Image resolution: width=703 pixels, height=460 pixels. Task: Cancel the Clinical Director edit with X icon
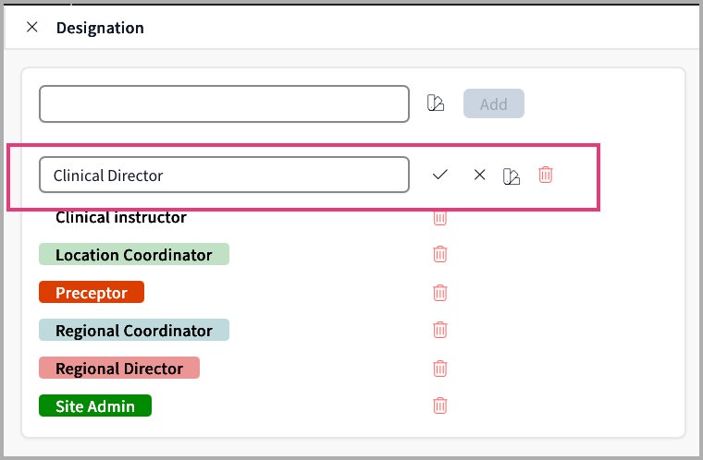point(479,175)
